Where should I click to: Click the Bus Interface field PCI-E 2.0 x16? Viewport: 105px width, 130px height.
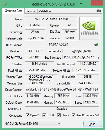(79, 57)
